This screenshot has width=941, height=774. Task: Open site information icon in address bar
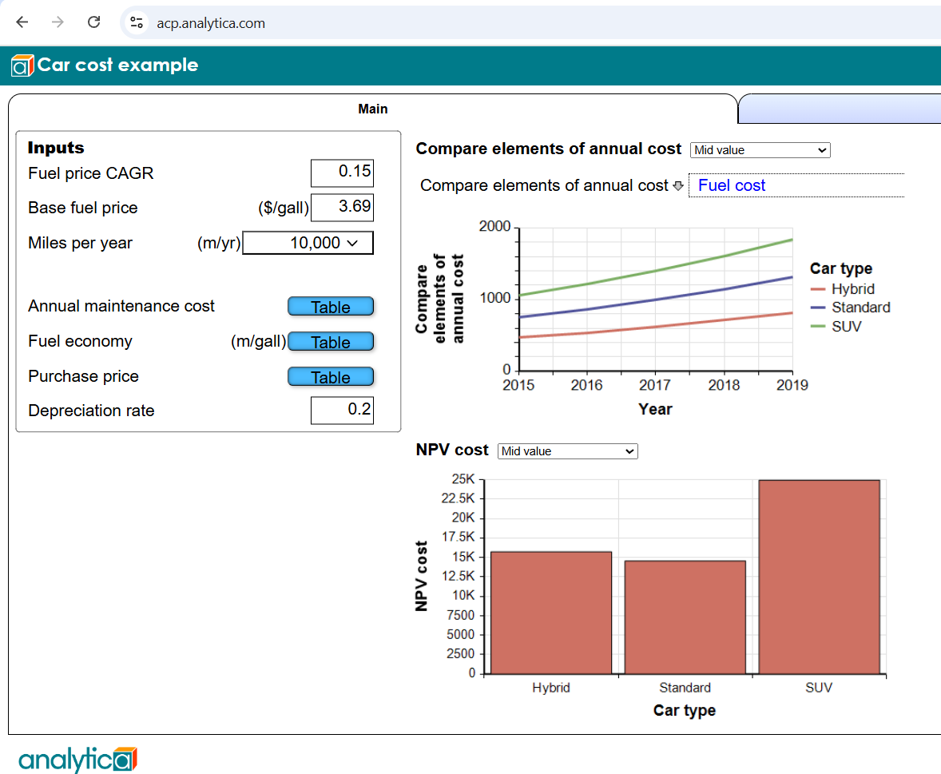click(x=137, y=23)
